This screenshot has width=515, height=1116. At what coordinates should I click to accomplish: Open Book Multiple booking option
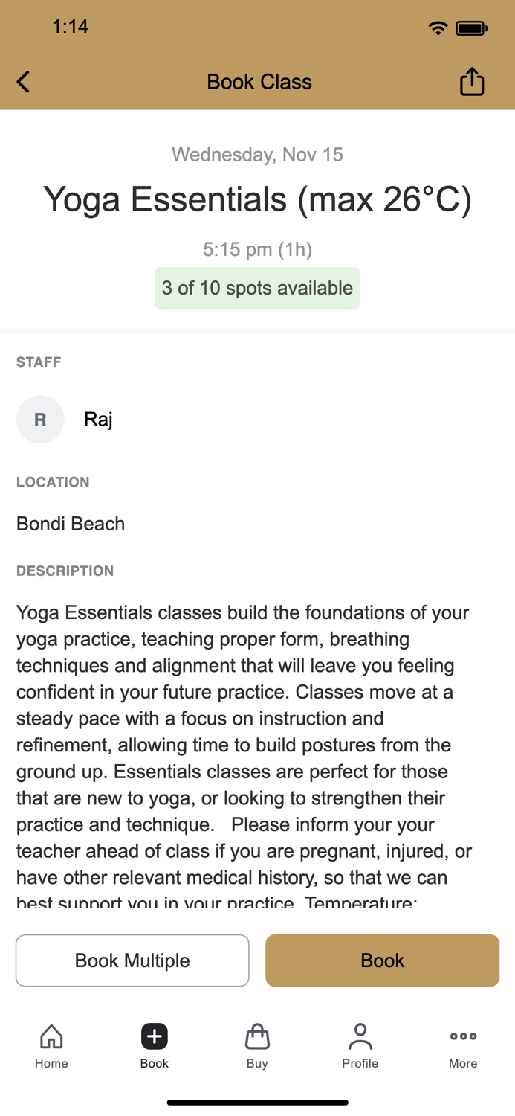[x=132, y=961]
